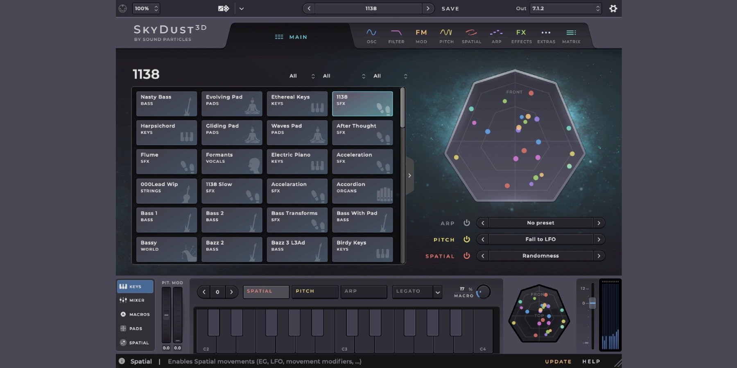The width and height of the screenshot is (737, 368).
Task: Disable the PITCH power button
Action: (x=466, y=239)
